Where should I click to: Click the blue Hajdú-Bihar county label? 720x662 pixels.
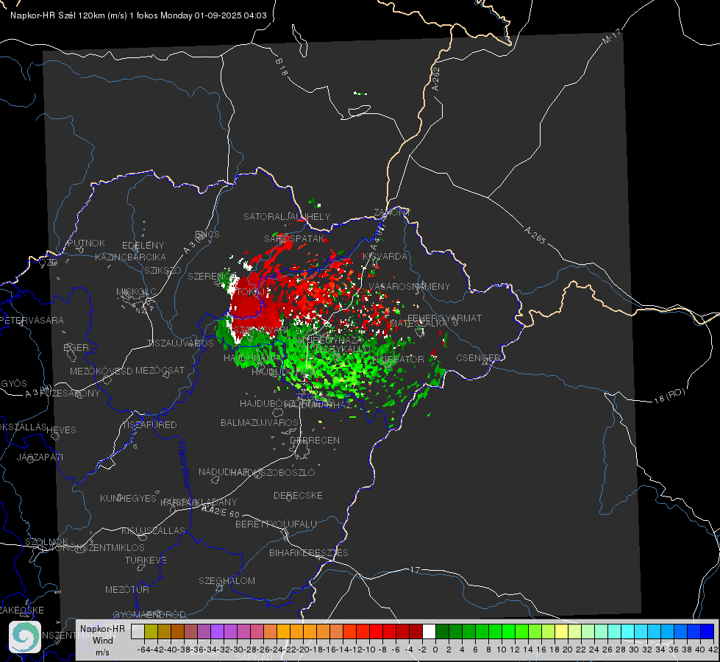183,465
